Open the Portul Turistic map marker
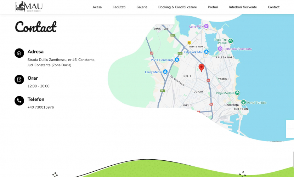 point(243,102)
